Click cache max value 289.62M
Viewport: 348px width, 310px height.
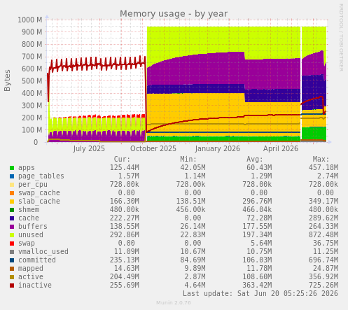tap(323, 218)
